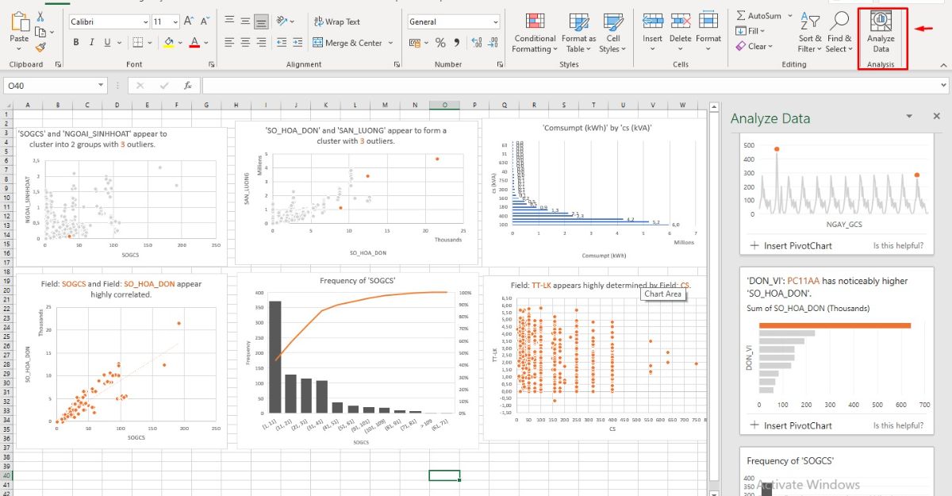This screenshot has height=496, width=952.
Task: Expand the Merge & Center options arrow
Action: coord(389,43)
